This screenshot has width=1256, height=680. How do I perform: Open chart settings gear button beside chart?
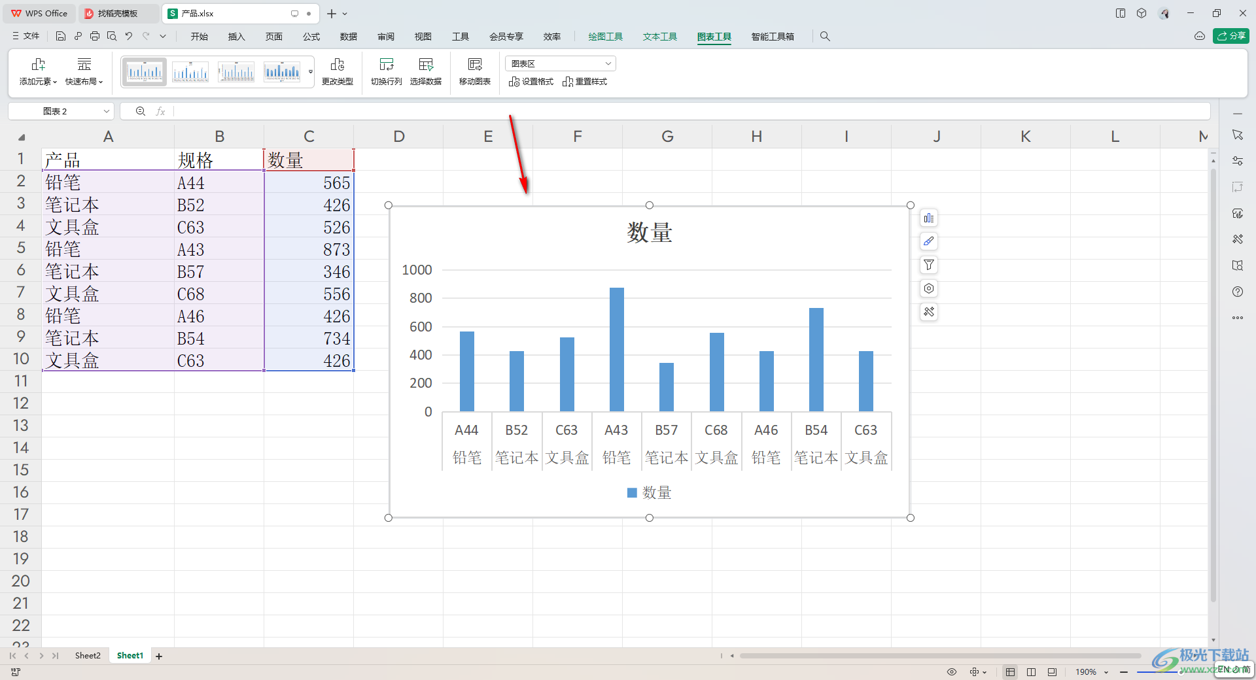(929, 288)
